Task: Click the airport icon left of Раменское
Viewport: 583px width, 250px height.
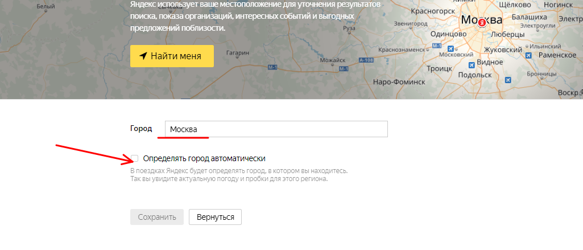Action: pos(528,55)
